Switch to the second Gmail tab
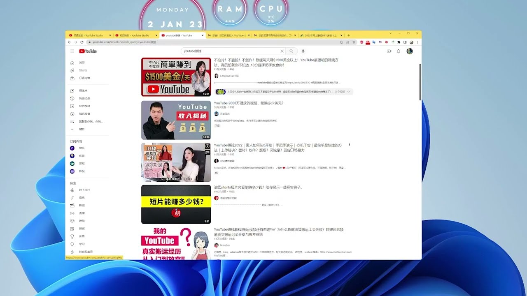Screen dimensions: 527x296 point(275,35)
